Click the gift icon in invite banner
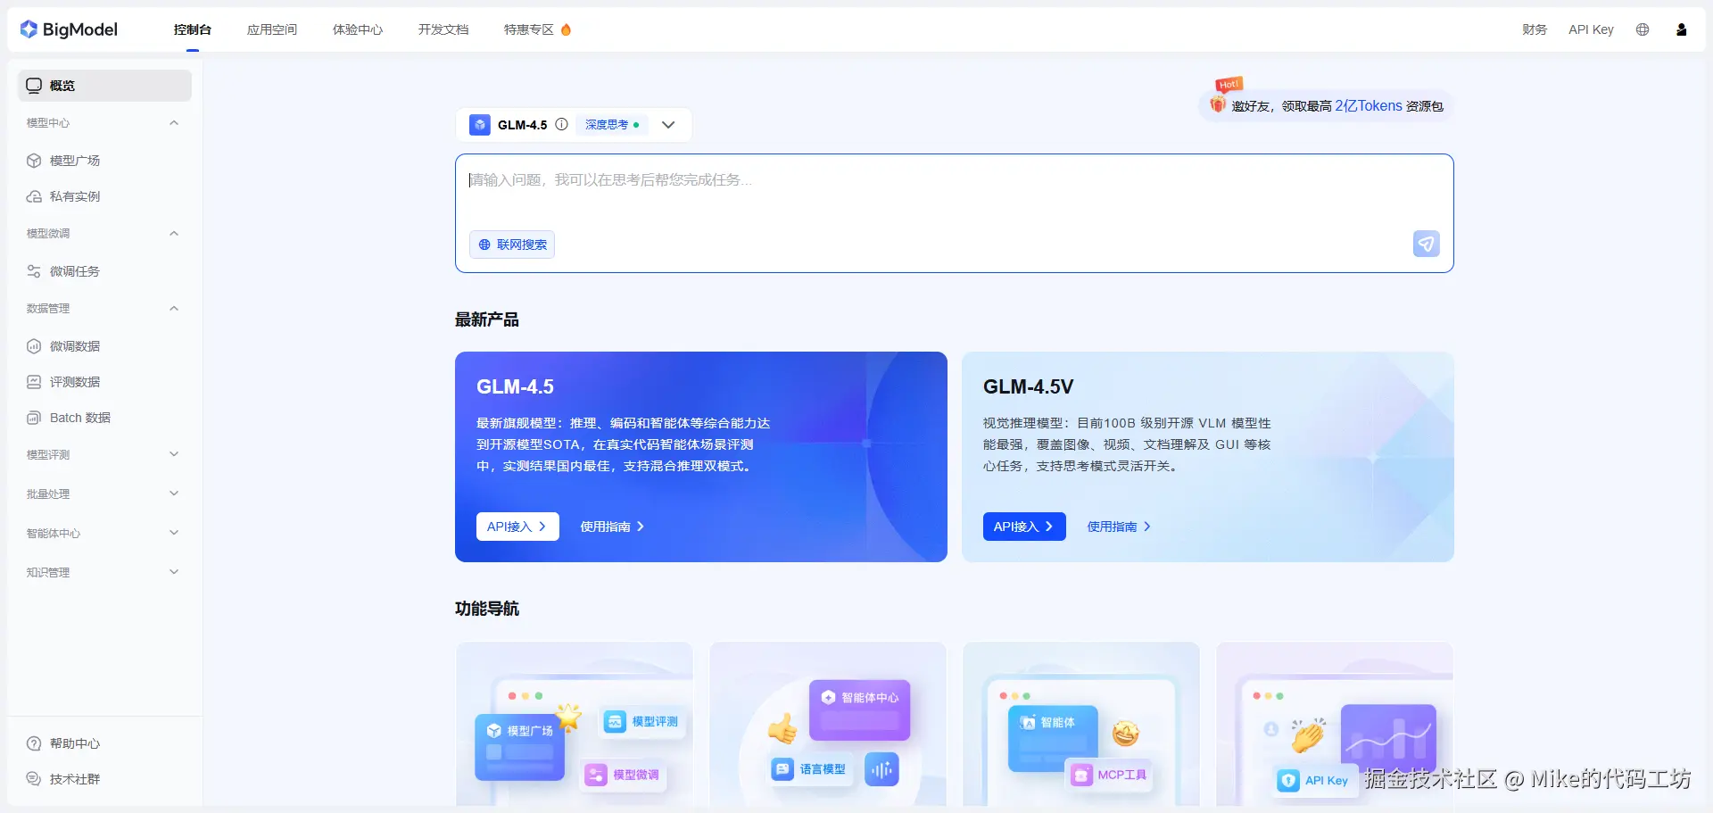Screen dimensions: 1713x813 pos(1218,104)
